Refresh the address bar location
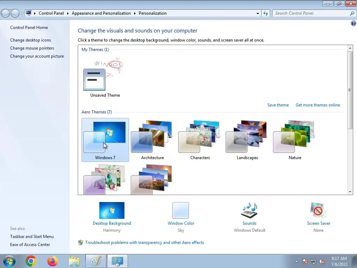This screenshot has height=268, width=357. pos(265,13)
